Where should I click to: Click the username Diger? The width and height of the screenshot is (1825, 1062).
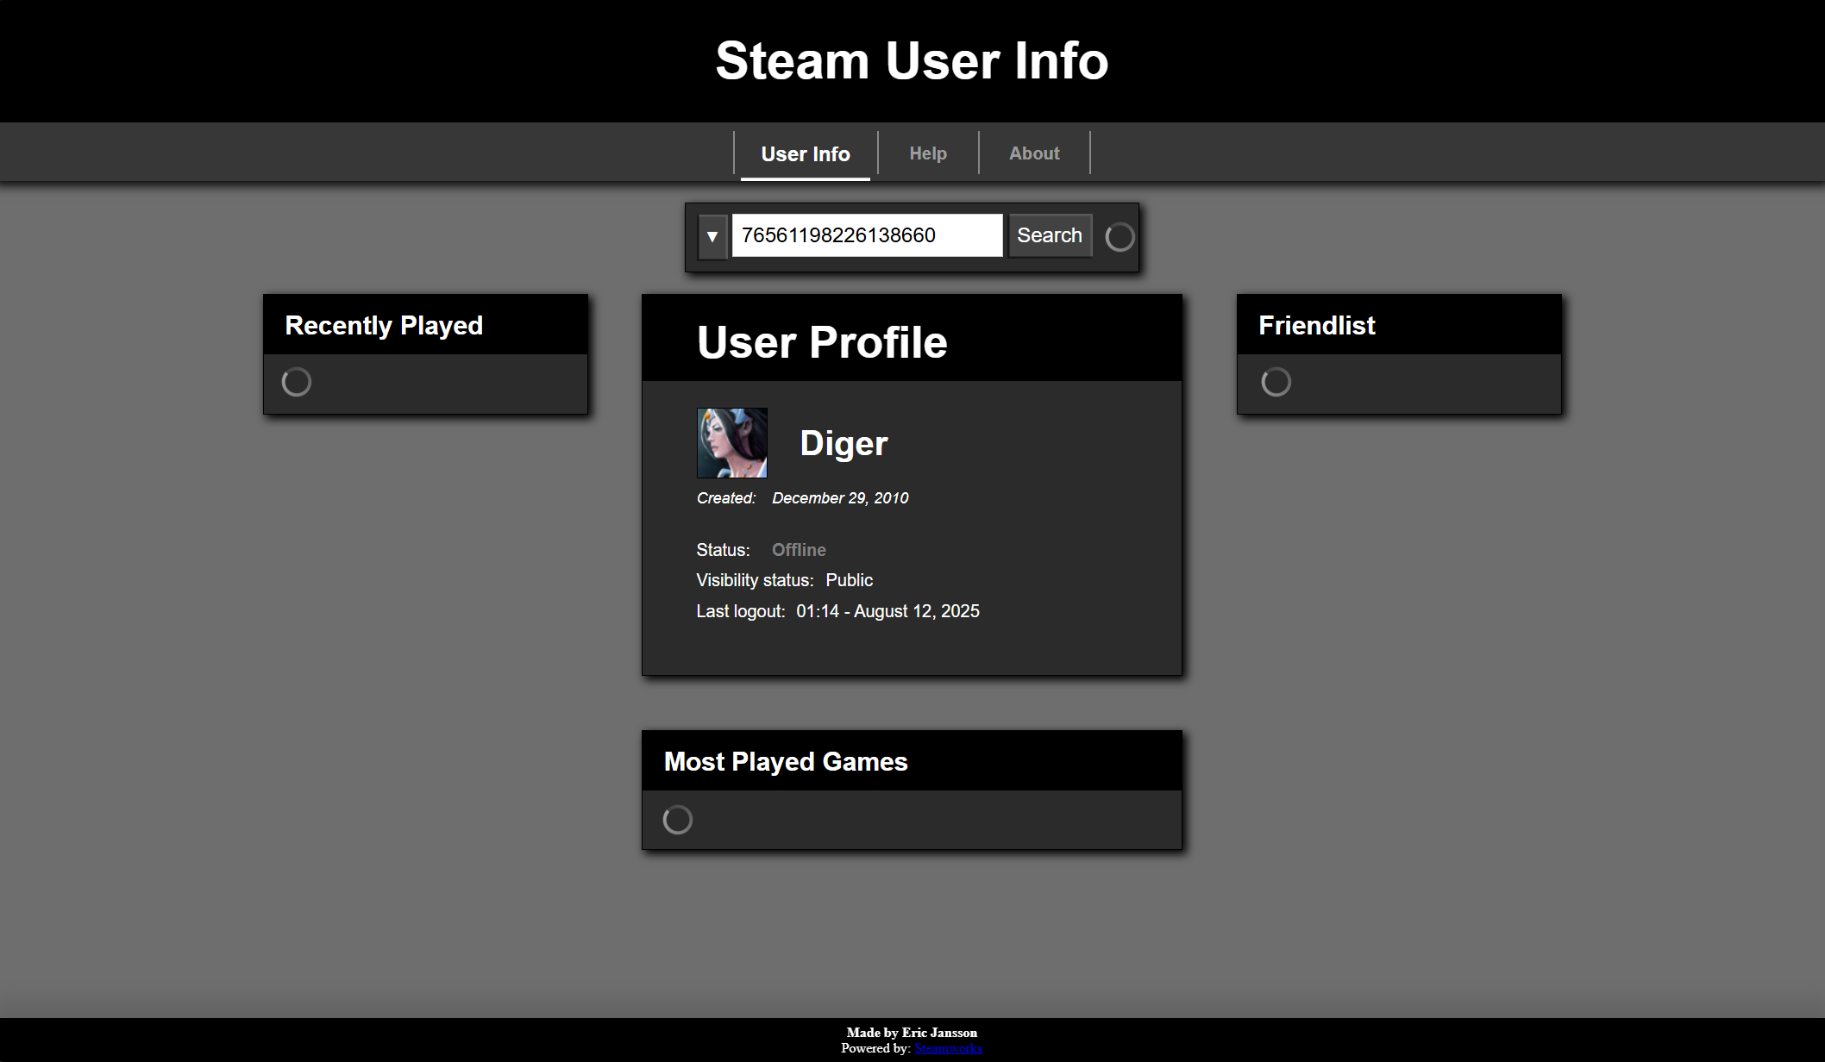(x=844, y=443)
